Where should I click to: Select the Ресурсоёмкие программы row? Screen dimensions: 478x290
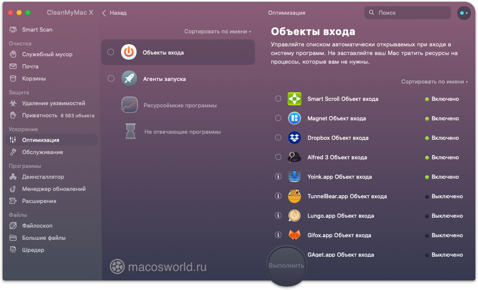click(x=178, y=105)
